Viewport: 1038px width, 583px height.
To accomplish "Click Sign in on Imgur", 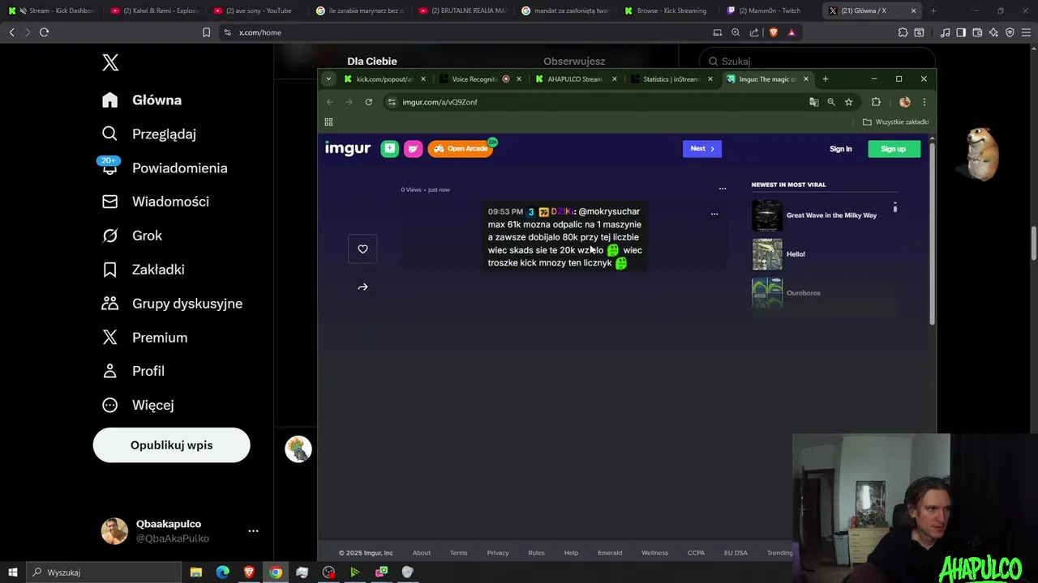I will 841,149.
